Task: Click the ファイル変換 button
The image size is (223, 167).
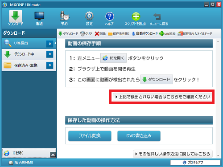Action: pyautogui.click(x=90, y=136)
